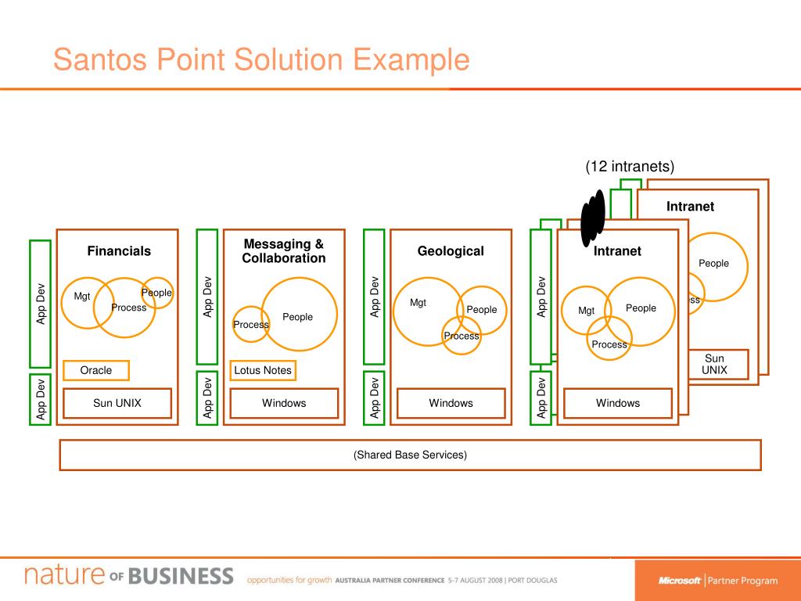Click the short "App Dev" box beside front Intranet
This screenshot has width=801, height=601.
coord(541,398)
